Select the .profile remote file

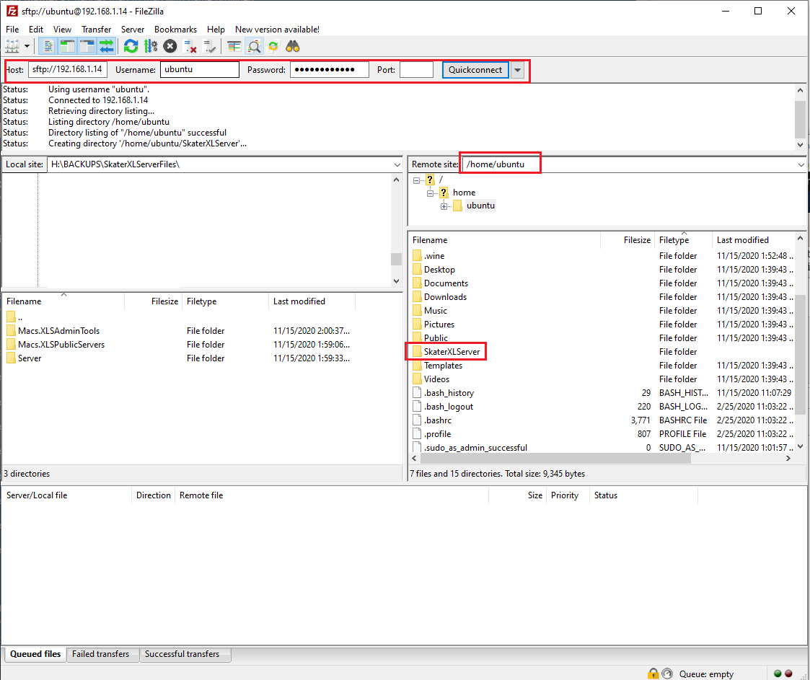[438, 434]
